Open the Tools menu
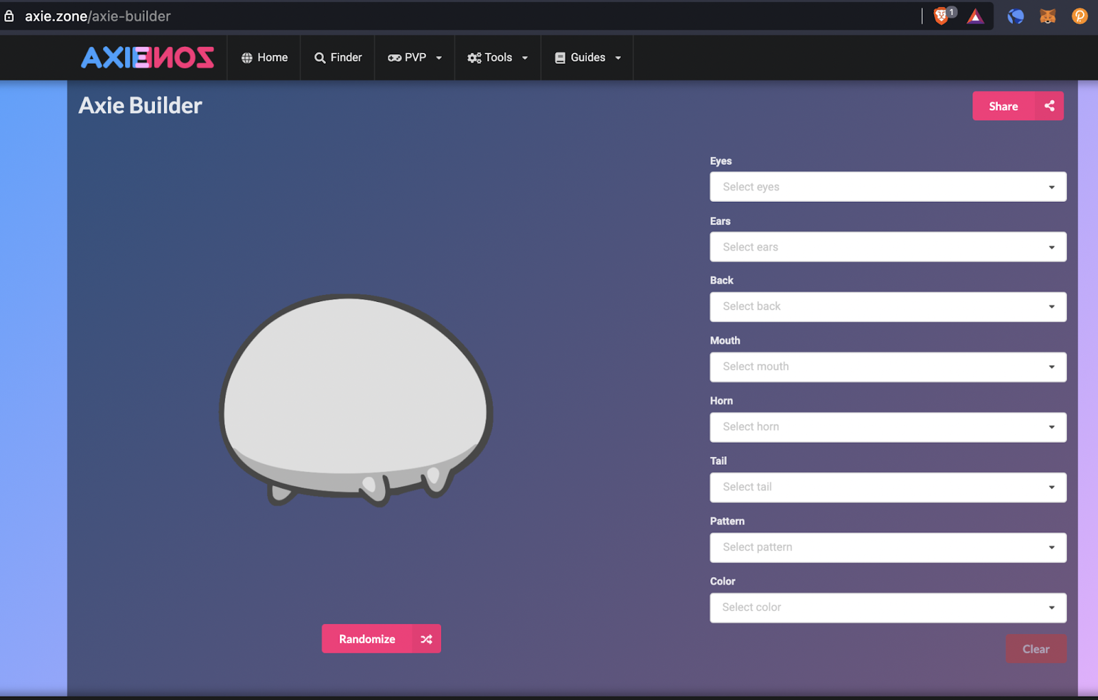1098x700 pixels. click(498, 58)
